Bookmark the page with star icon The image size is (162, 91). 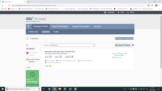point(152,6)
